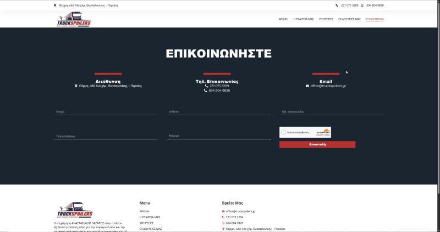Click the location pin icon in top bar
Viewport: 440px width, 232px height.
pyautogui.click(x=55, y=5)
